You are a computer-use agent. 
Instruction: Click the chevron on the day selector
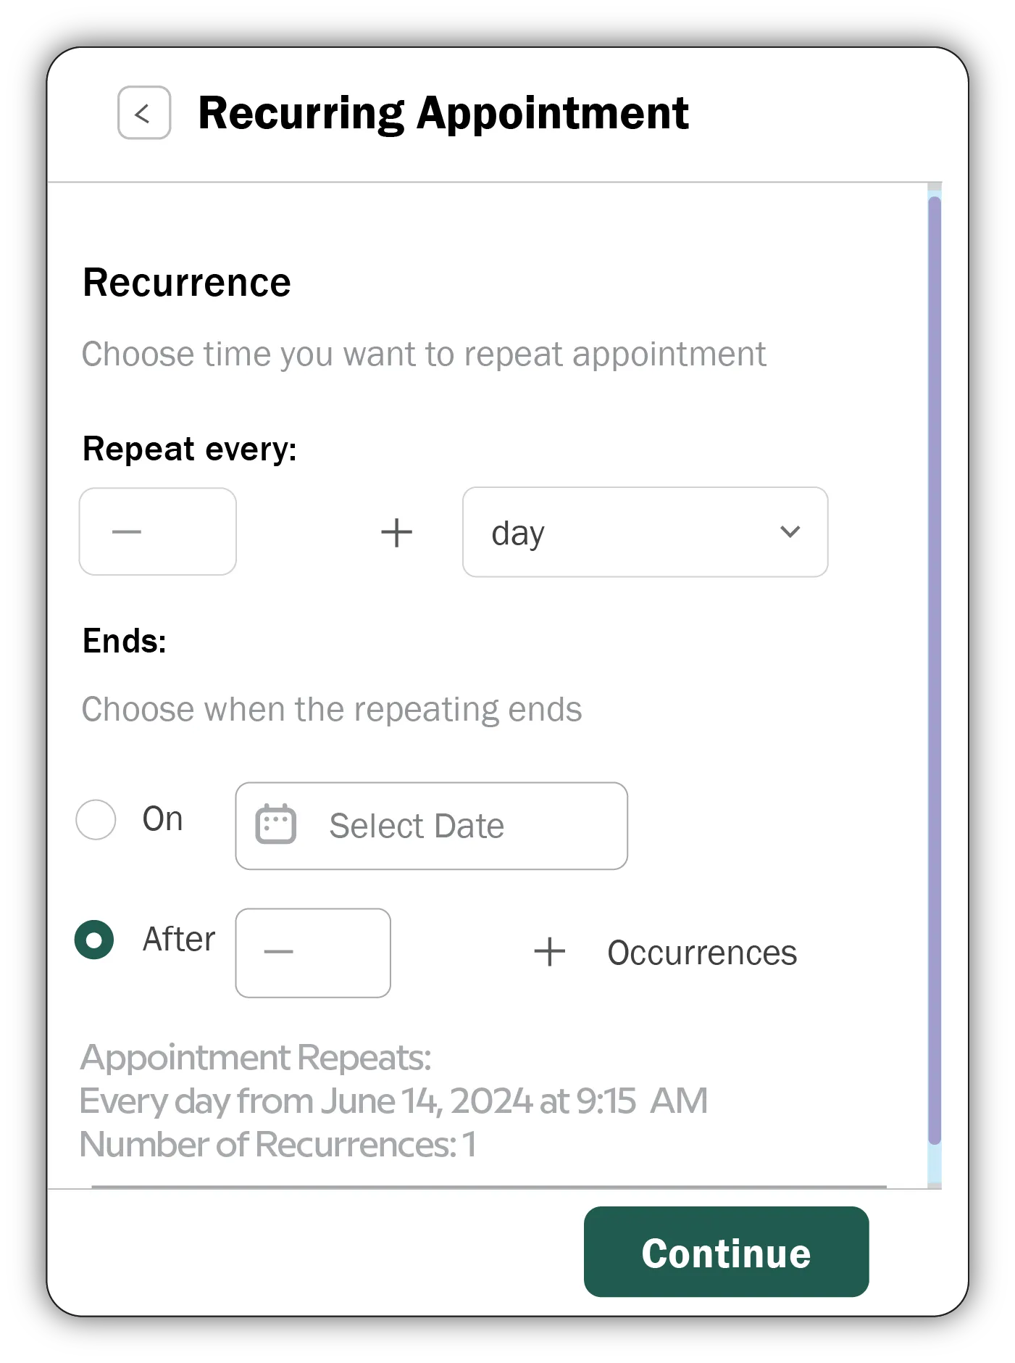click(x=790, y=531)
